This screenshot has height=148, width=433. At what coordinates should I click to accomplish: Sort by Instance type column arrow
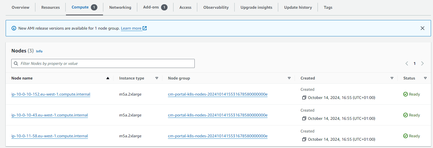pos(157,78)
